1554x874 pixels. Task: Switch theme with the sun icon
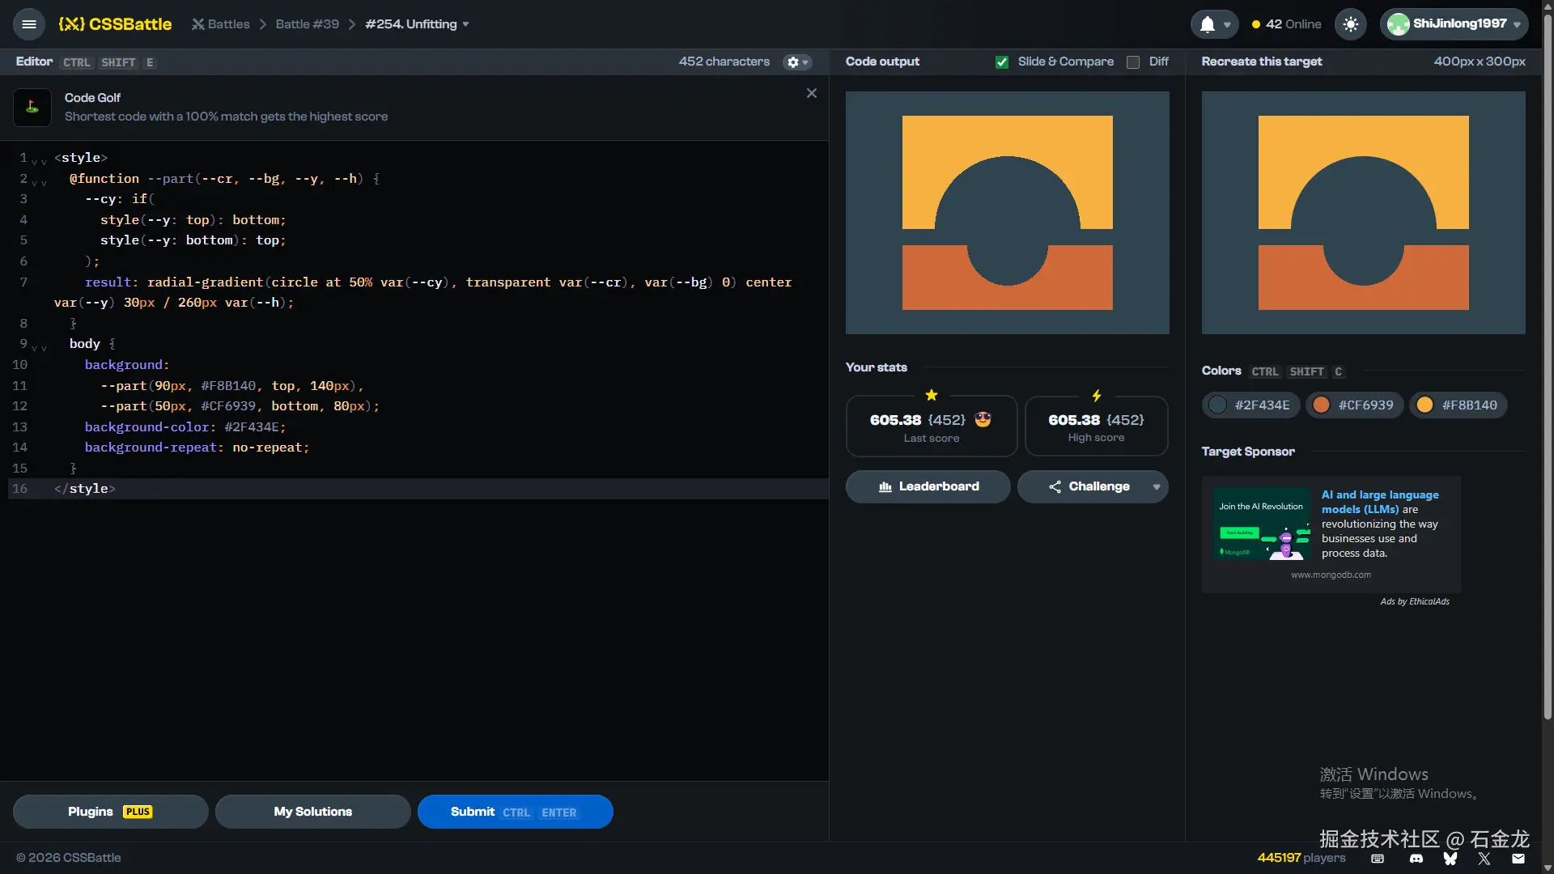(x=1351, y=24)
